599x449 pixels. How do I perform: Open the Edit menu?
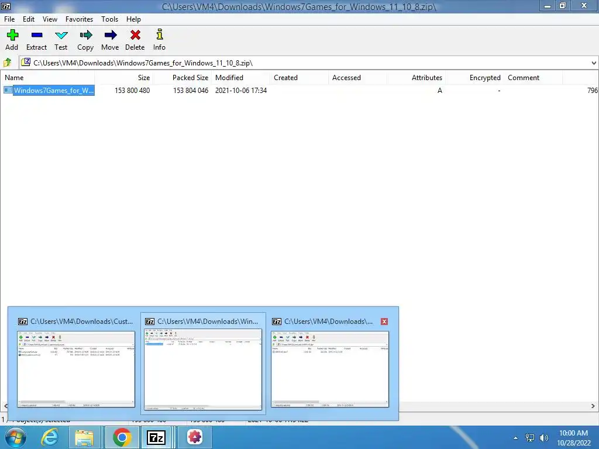pos(29,19)
